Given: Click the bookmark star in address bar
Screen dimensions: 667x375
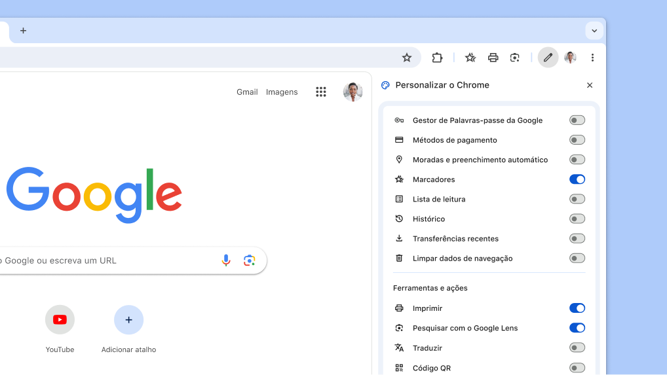Looking at the screenshot, I should pos(407,58).
